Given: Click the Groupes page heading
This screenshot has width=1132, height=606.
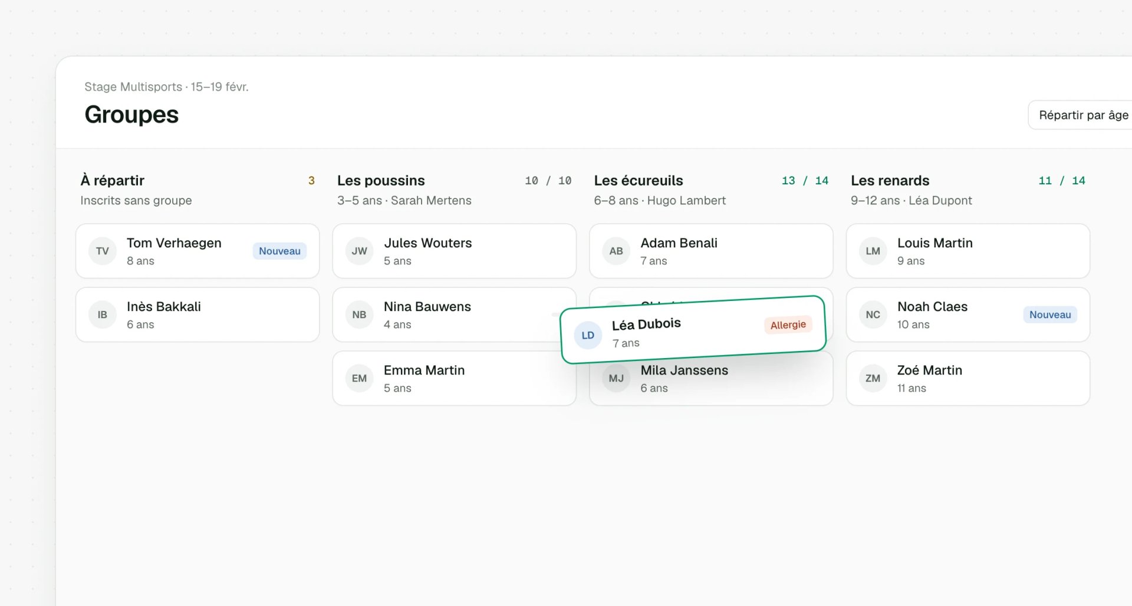Looking at the screenshot, I should [131, 114].
